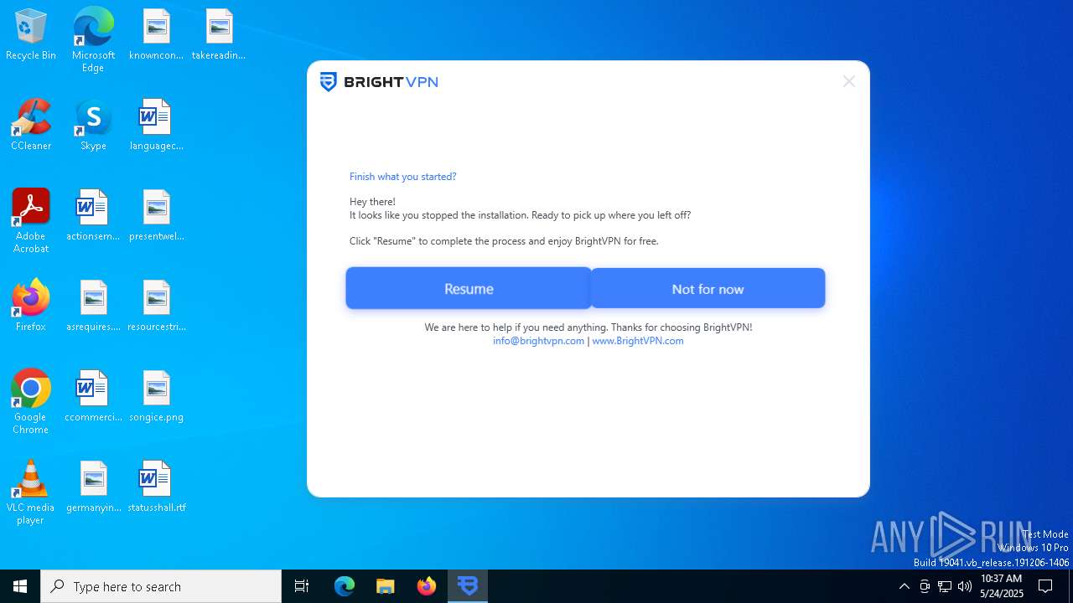Open the Google Chrome desktop shortcut

click(x=31, y=402)
